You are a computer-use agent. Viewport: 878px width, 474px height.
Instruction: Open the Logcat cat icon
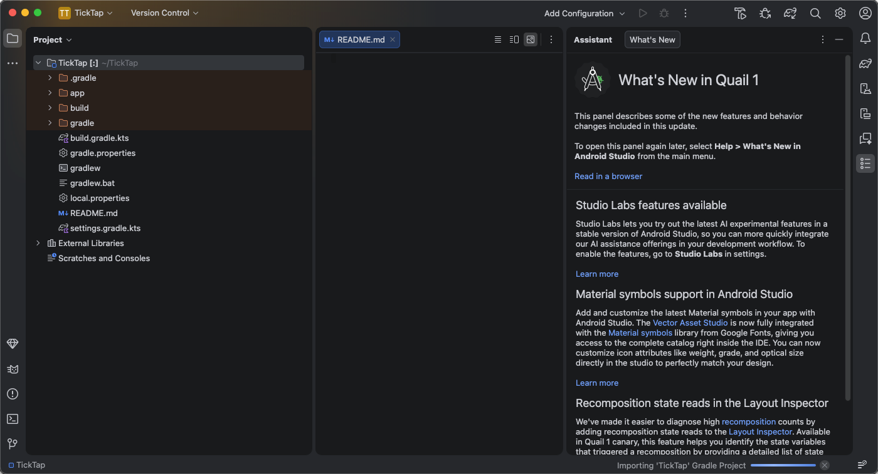click(13, 369)
